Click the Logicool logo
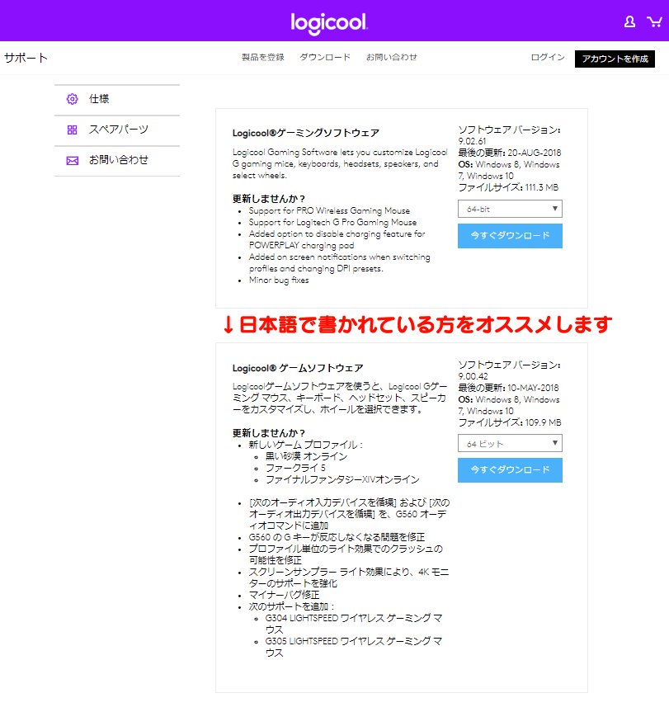The width and height of the screenshot is (669, 726). click(329, 22)
